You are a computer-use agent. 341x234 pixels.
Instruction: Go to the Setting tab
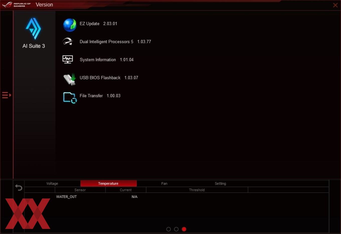(220, 183)
